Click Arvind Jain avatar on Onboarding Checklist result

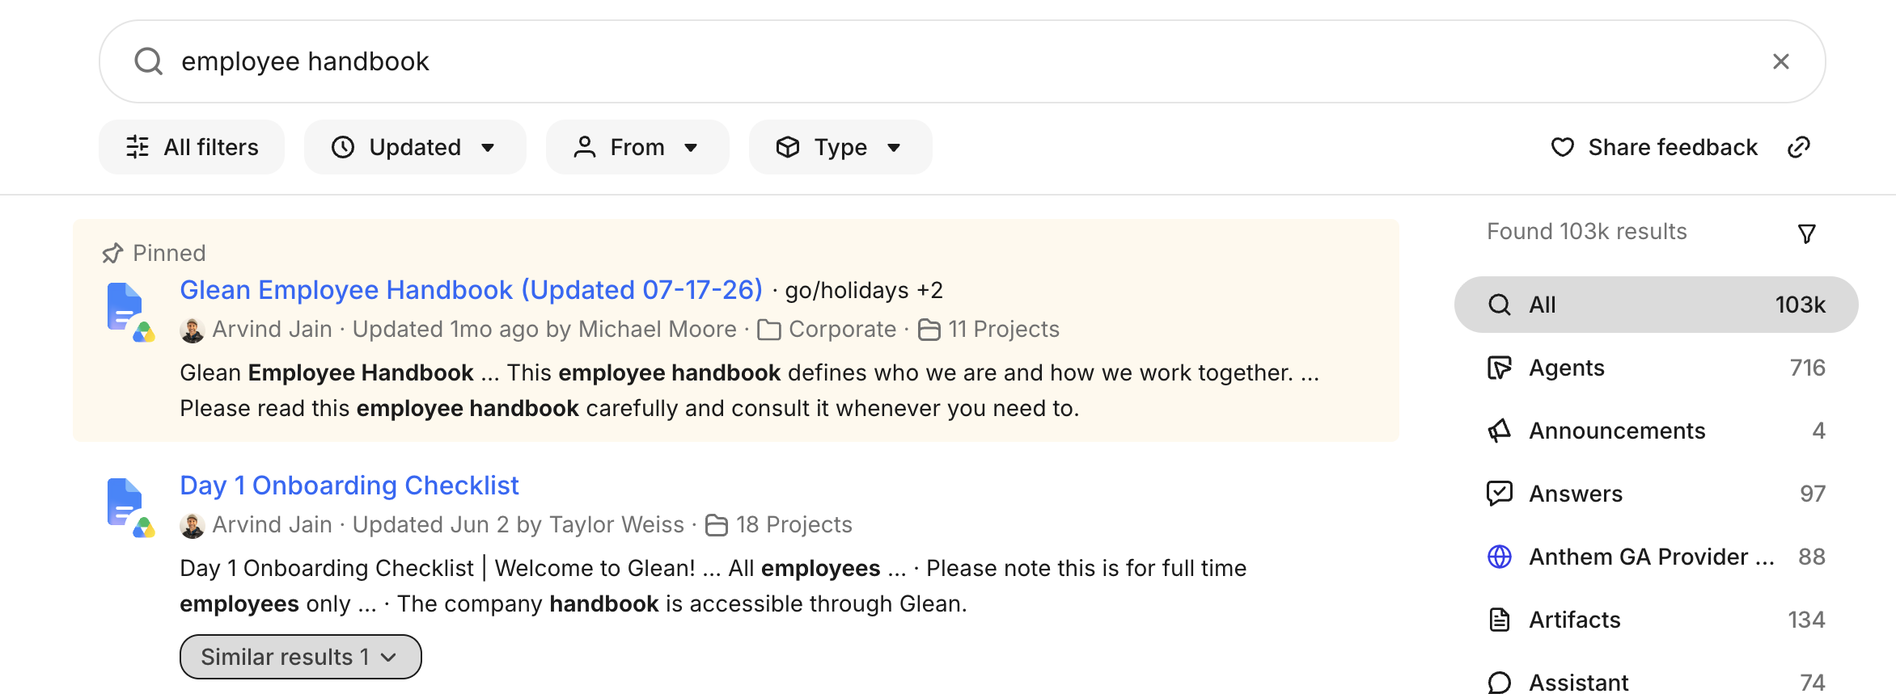193,525
